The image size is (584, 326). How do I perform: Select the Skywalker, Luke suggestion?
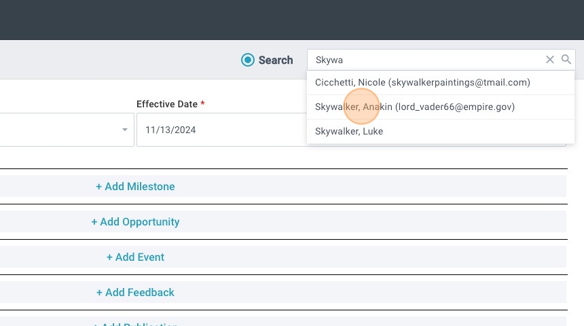pos(349,131)
